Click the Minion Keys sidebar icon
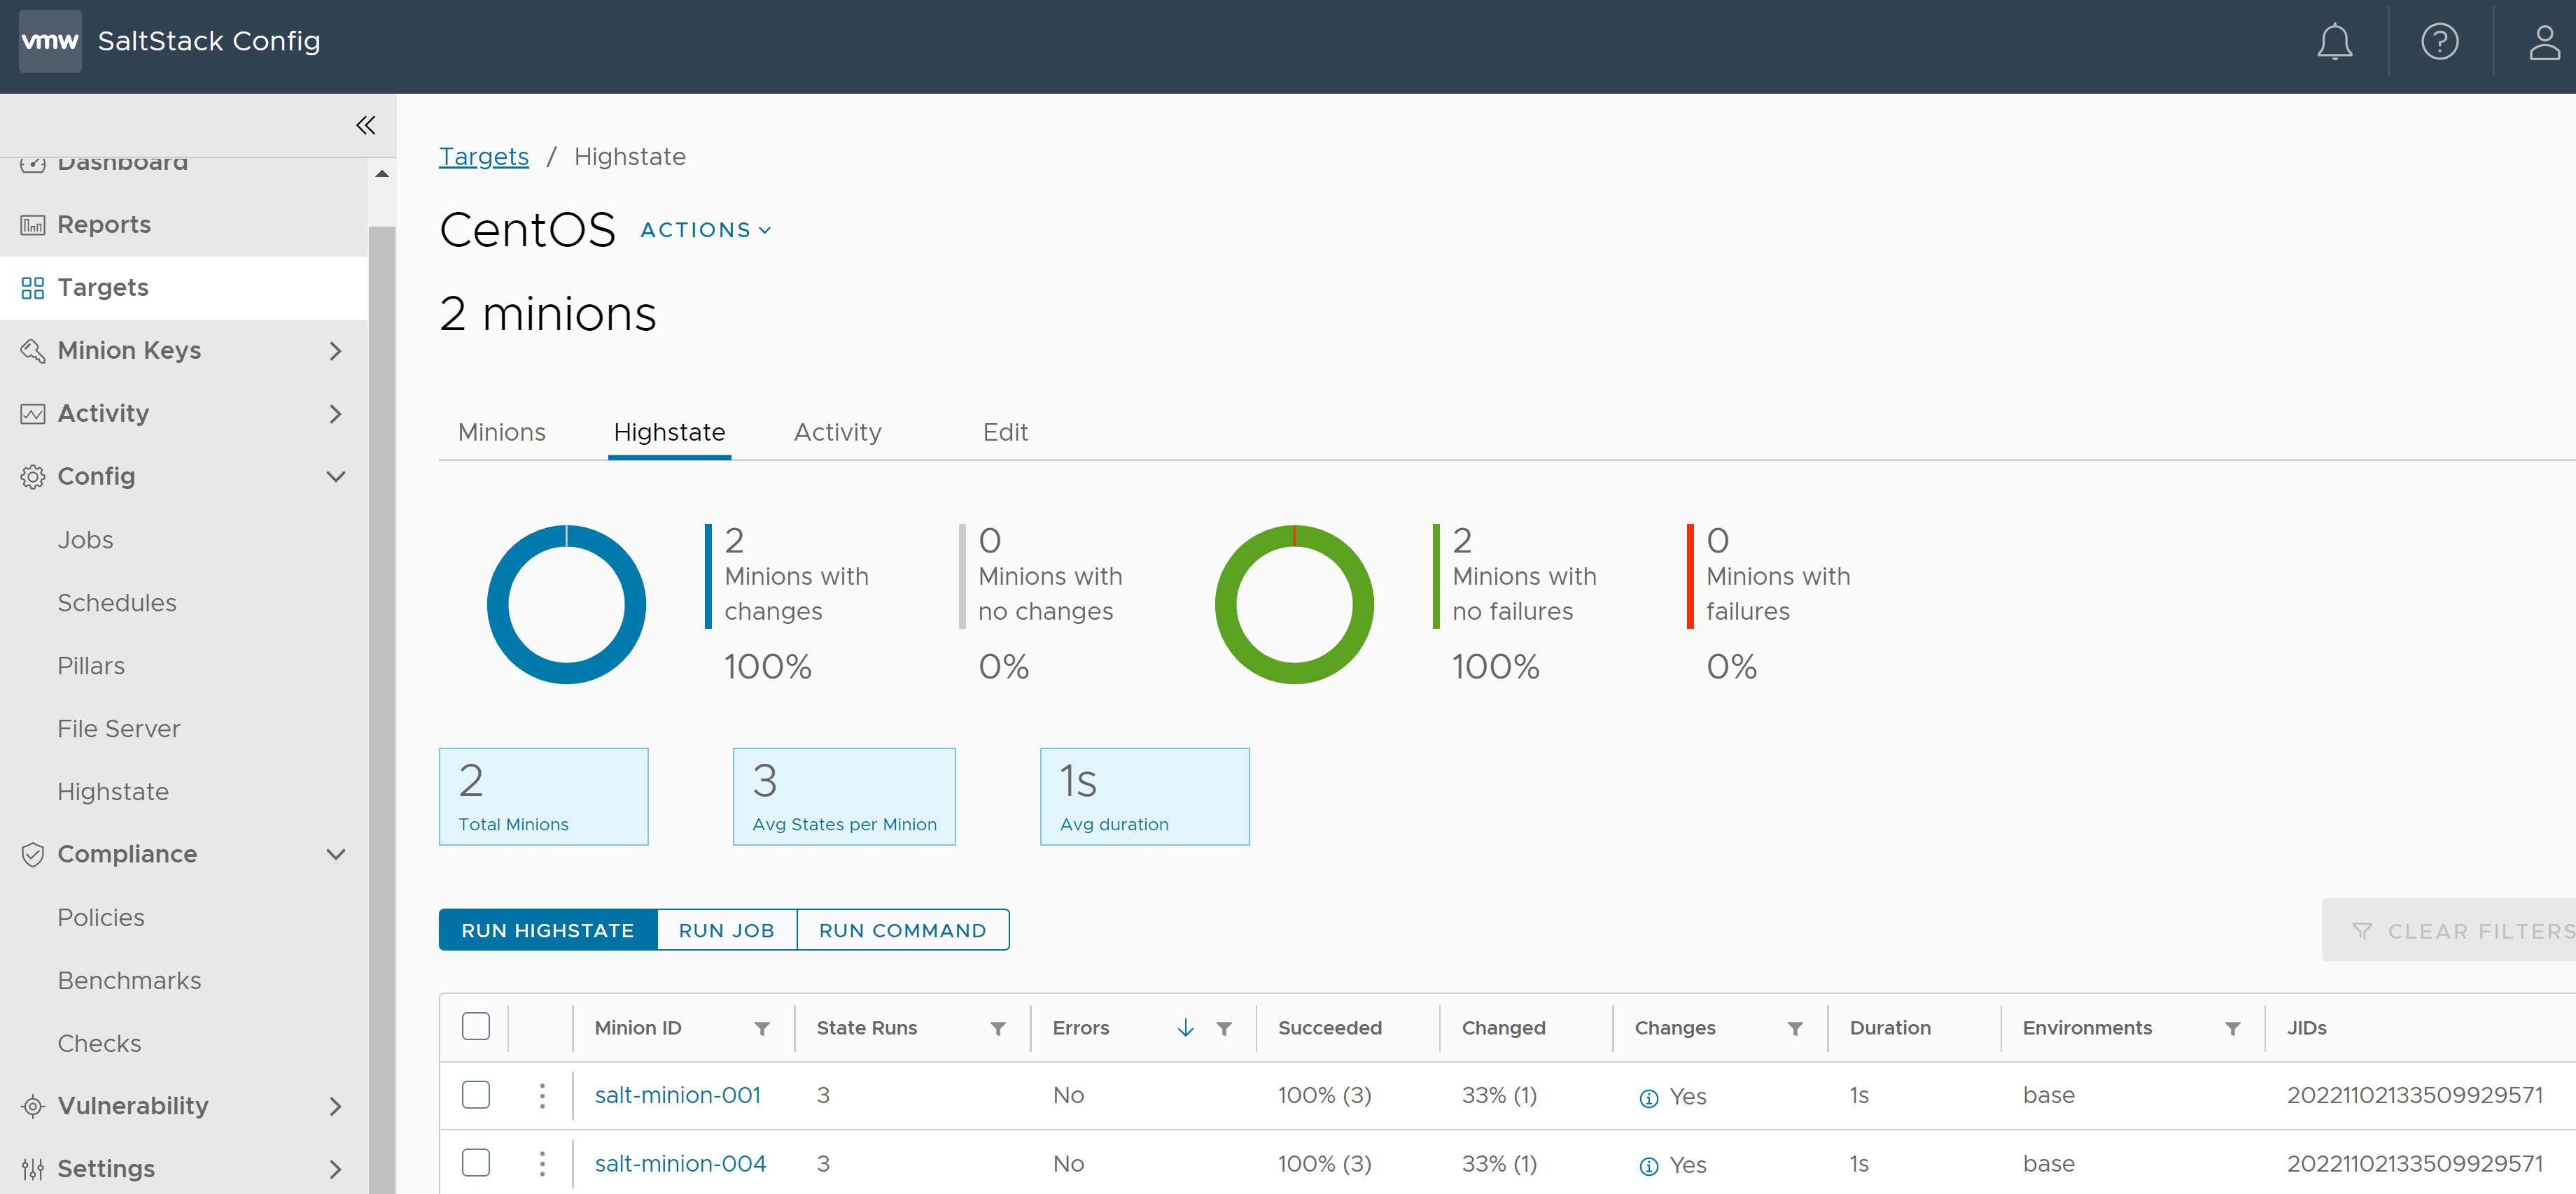The image size is (2576, 1194). [x=31, y=350]
